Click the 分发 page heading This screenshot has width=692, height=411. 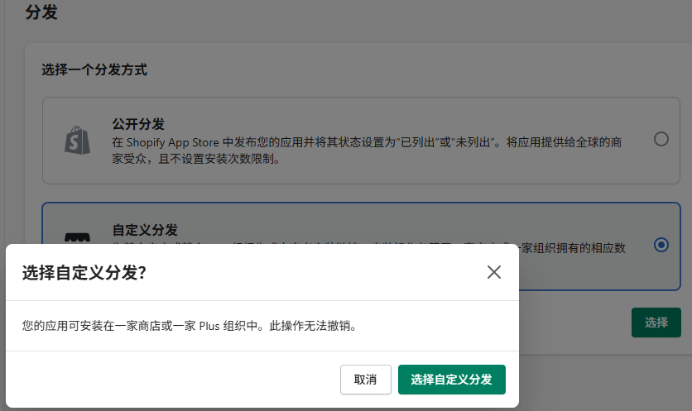[x=41, y=12]
